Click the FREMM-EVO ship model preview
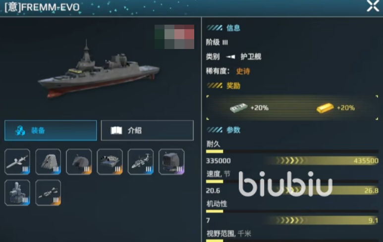Screen dimensions: 383x242 pyautogui.click(x=99, y=69)
